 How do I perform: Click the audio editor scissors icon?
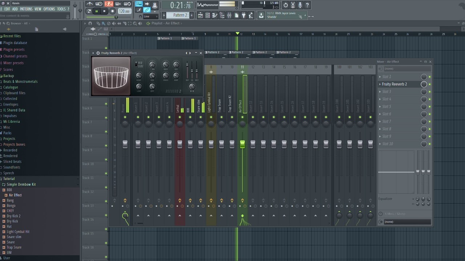click(293, 5)
